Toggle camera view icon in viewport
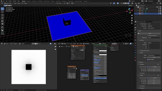The image size is (162, 91). (x=132, y=20)
